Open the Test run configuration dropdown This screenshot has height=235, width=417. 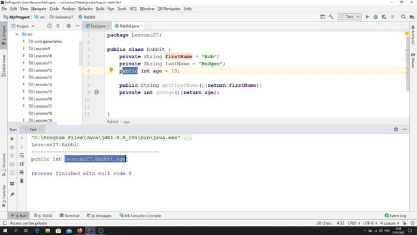[349, 17]
